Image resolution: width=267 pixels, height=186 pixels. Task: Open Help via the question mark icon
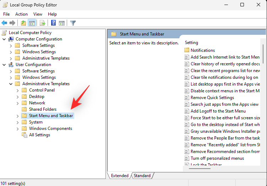pyautogui.click(x=53, y=23)
